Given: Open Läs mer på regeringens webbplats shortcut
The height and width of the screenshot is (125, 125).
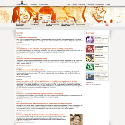Looking at the screenshot, I should [x=101, y=74].
